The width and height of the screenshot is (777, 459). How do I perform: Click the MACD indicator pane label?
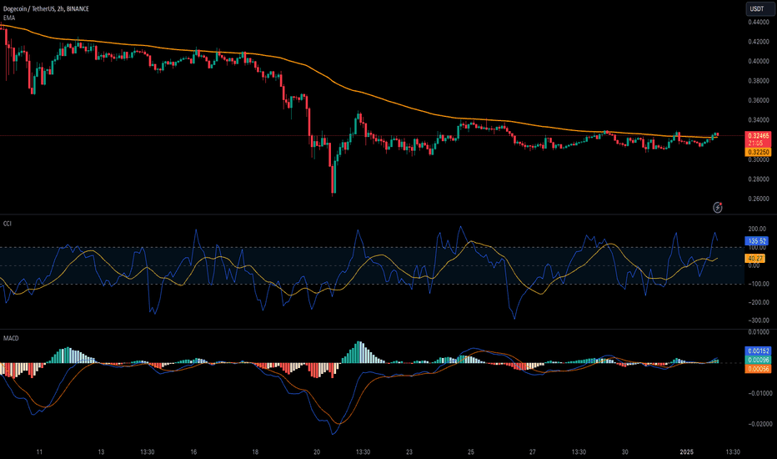tap(11, 339)
